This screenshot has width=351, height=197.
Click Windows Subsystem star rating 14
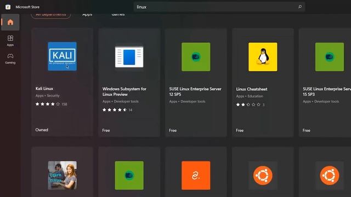tap(117, 110)
